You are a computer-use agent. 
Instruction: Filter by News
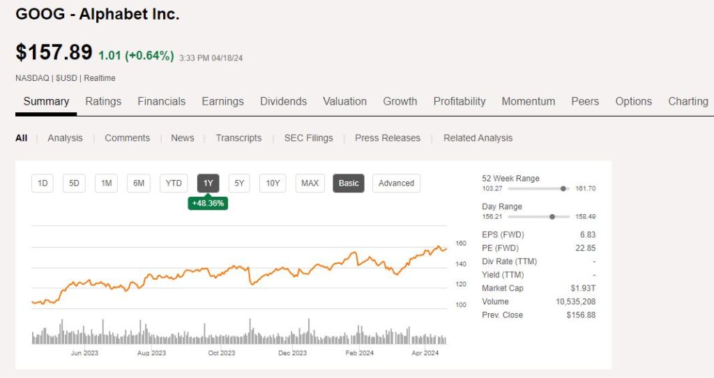[x=183, y=138]
